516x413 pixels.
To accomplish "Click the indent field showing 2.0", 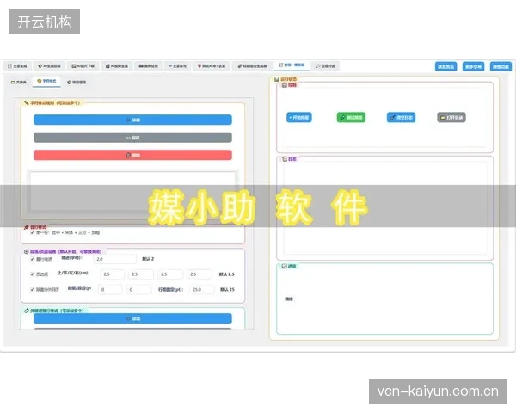I will pos(114,259).
